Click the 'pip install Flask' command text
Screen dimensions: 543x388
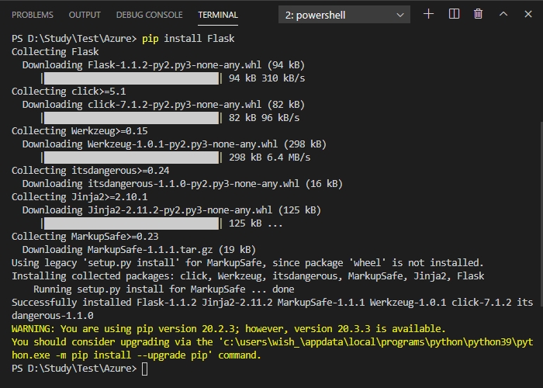(x=188, y=39)
